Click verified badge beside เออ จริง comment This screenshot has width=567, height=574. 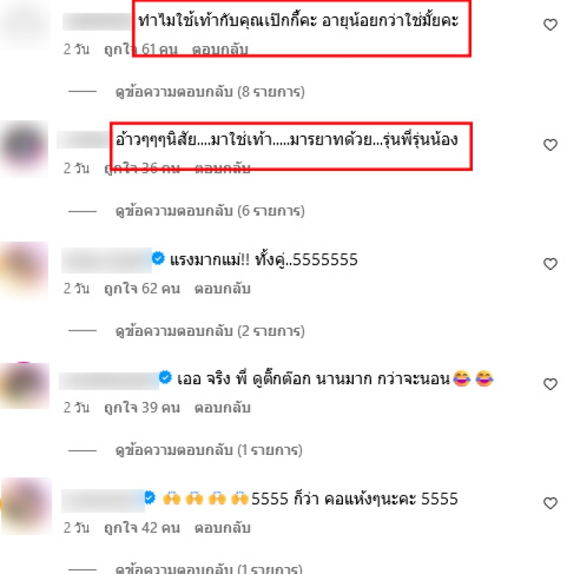point(165,378)
